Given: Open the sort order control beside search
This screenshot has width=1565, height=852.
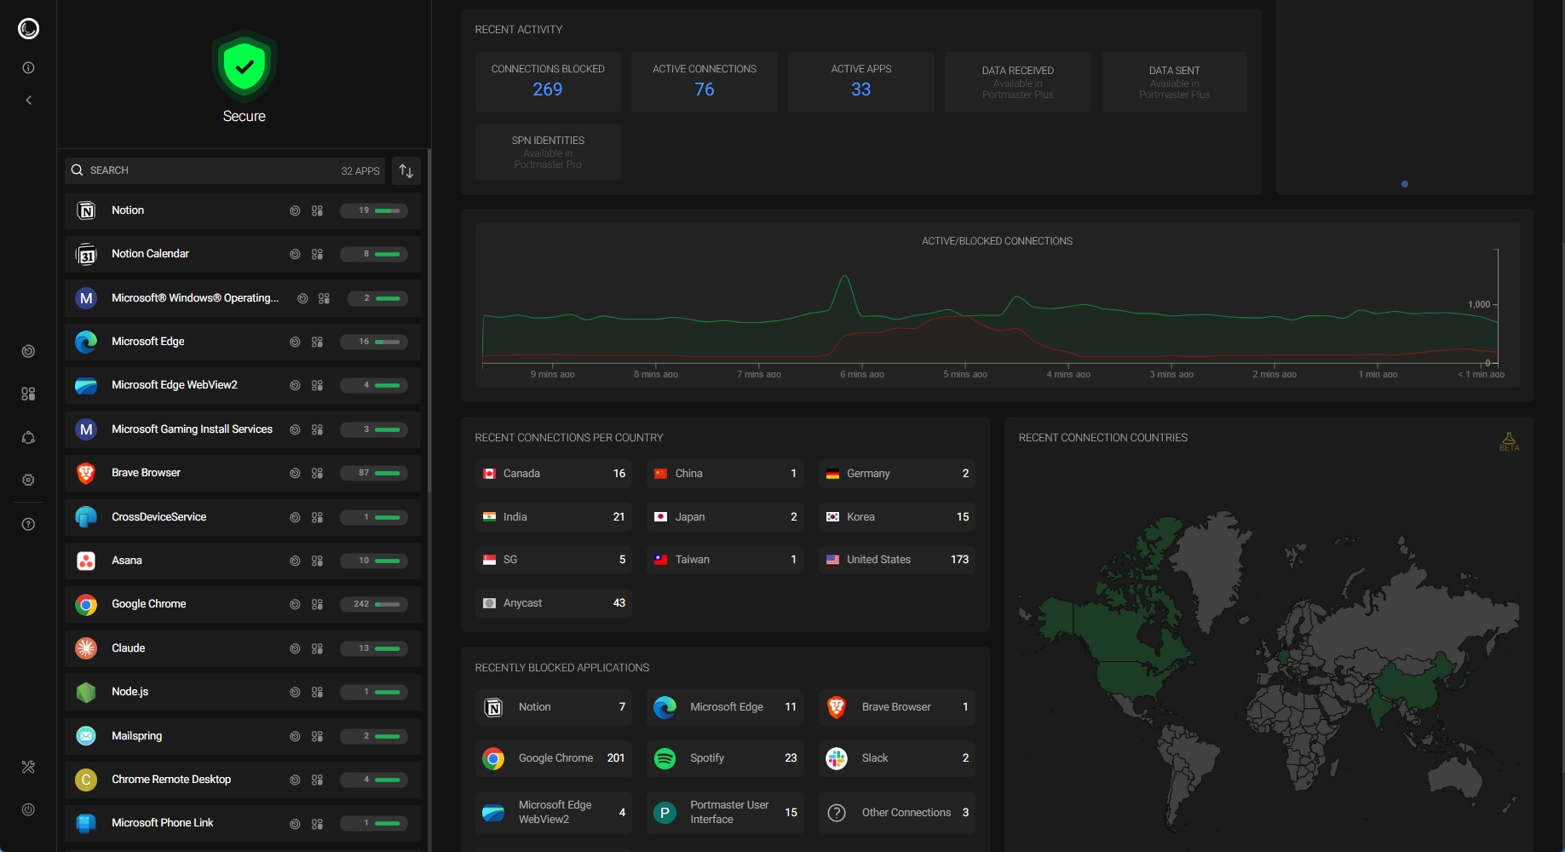Looking at the screenshot, I should pos(406,170).
